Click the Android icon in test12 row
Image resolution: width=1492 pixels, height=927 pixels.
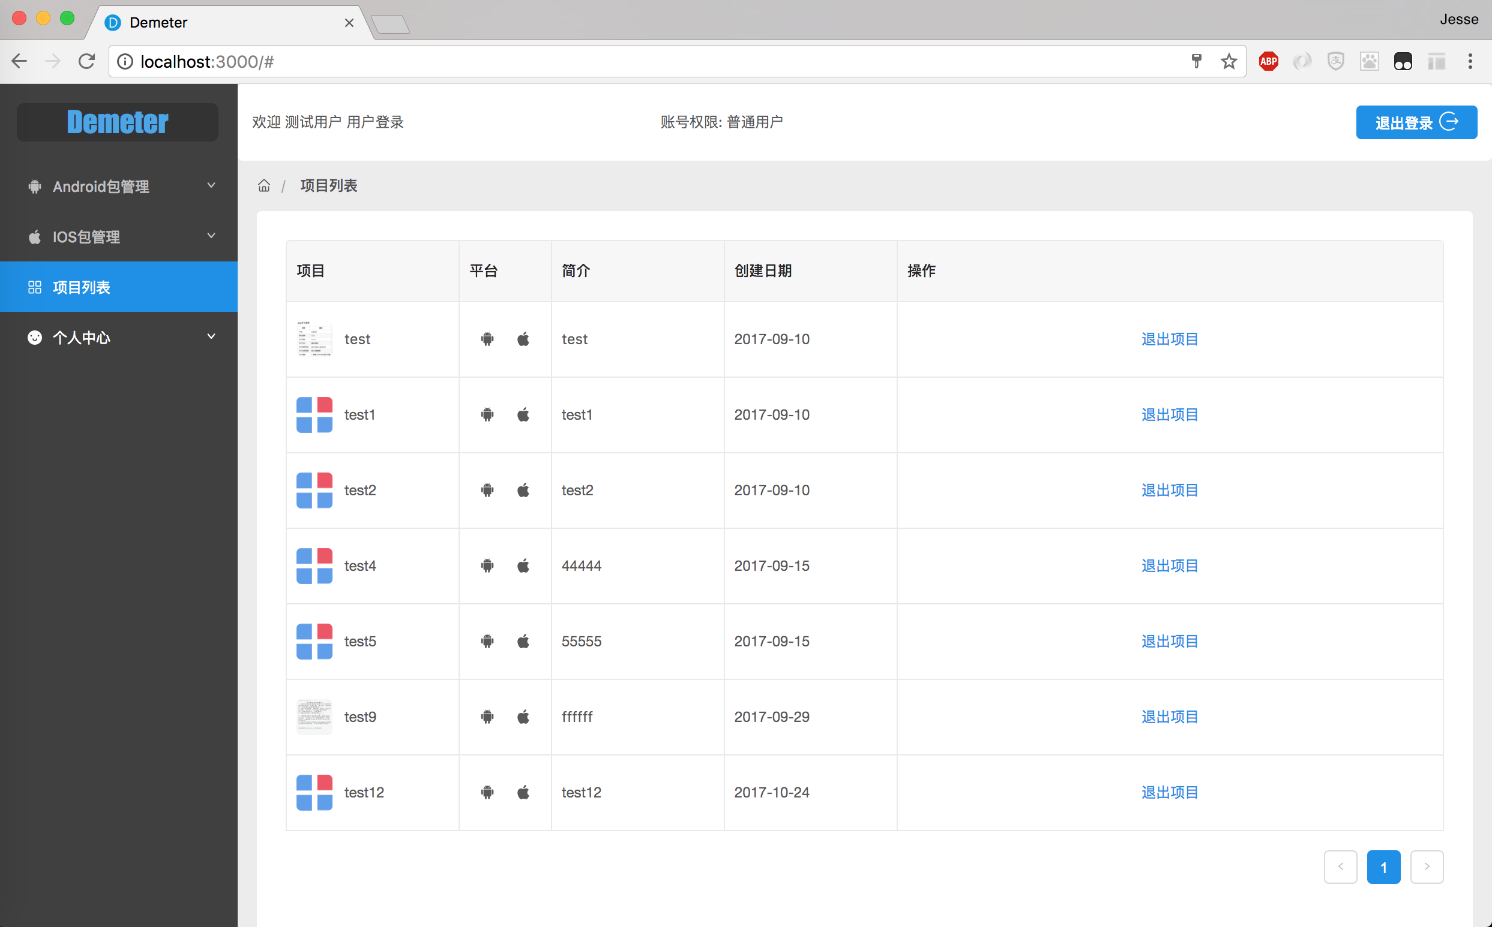(x=487, y=792)
